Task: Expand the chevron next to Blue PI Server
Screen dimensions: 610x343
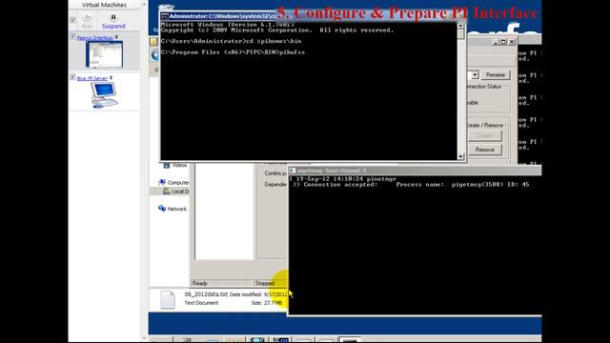Action: click(x=111, y=78)
